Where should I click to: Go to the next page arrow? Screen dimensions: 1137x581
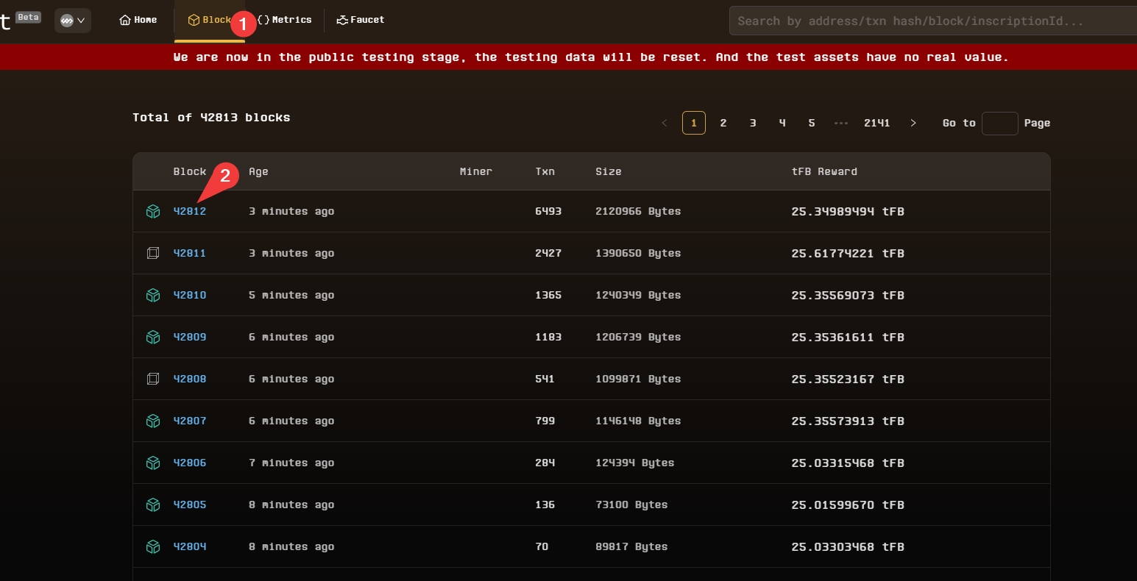coord(913,123)
